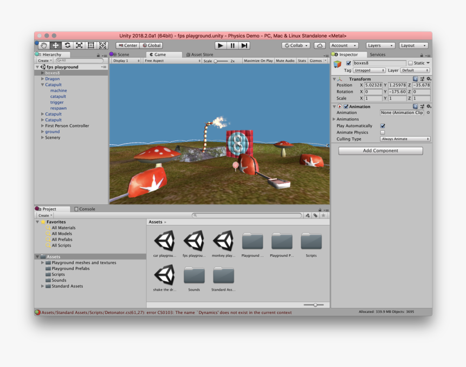
Task: Open Transform preset selector icon
Action: [422, 79]
